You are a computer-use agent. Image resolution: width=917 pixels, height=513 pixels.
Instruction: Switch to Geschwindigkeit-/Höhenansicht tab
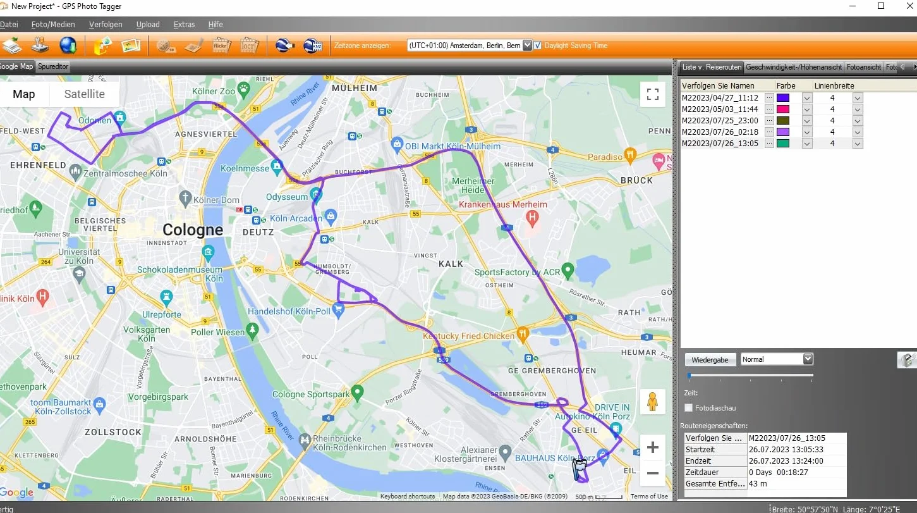pyautogui.click(x=794, y=66)
